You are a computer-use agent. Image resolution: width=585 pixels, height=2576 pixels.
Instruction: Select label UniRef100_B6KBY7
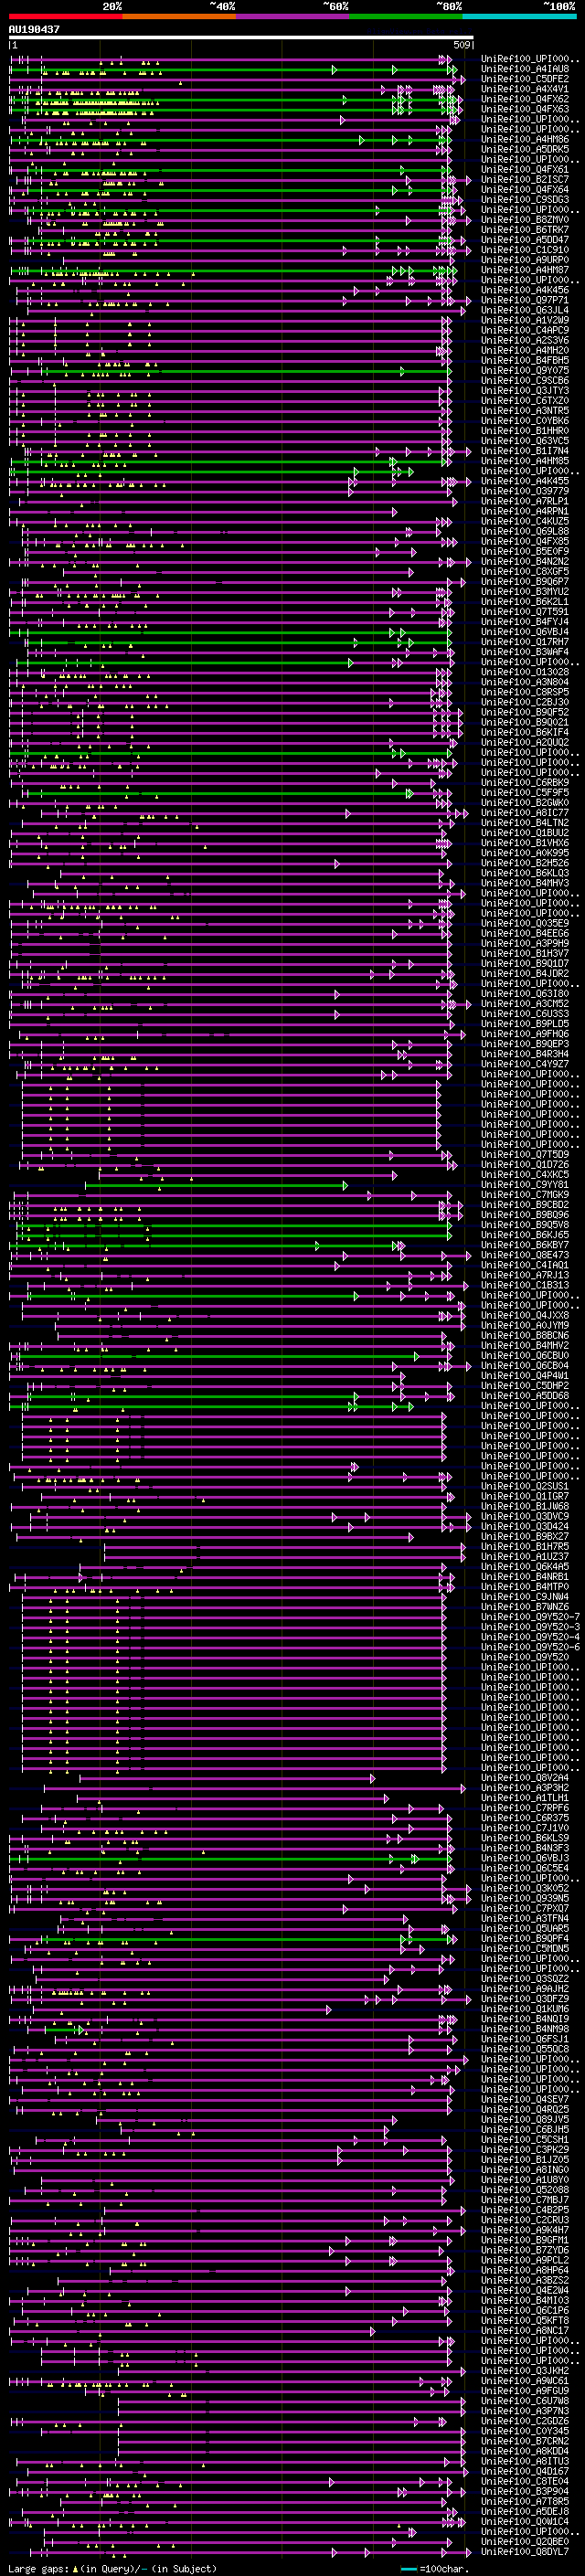coord(525,1245)
